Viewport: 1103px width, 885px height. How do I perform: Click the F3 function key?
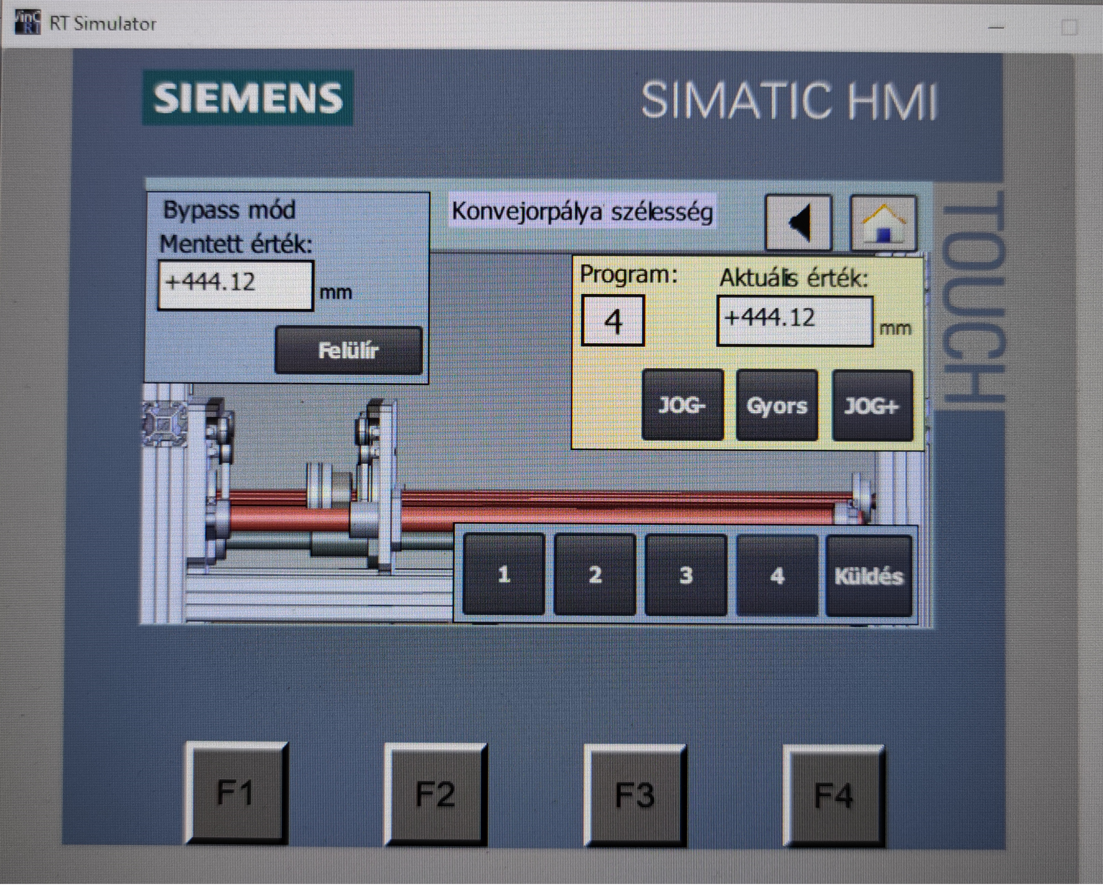click(x=635, y=796)
